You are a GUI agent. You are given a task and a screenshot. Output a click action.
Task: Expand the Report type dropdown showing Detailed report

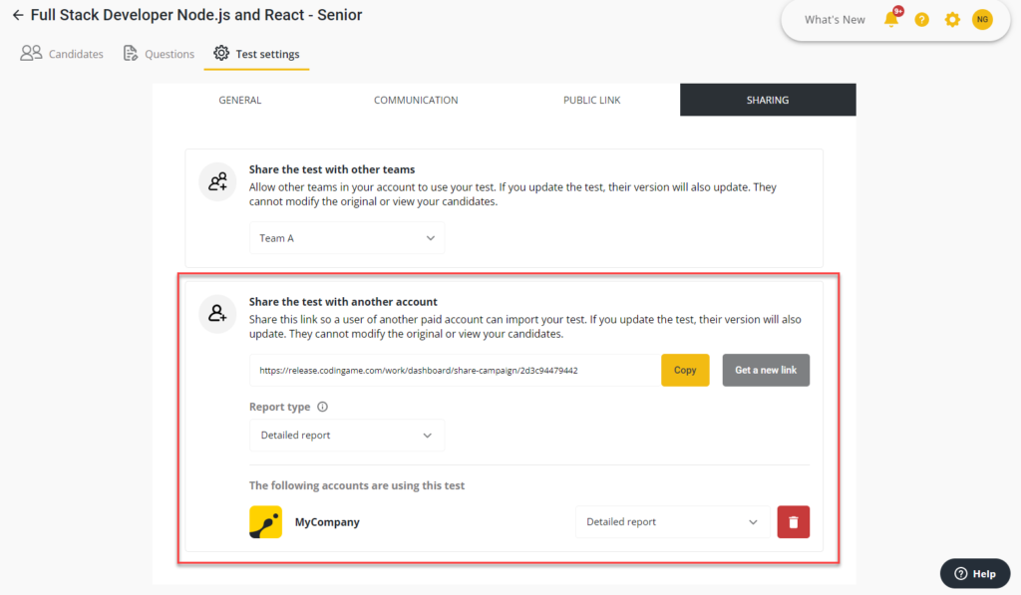coord(346,435)
